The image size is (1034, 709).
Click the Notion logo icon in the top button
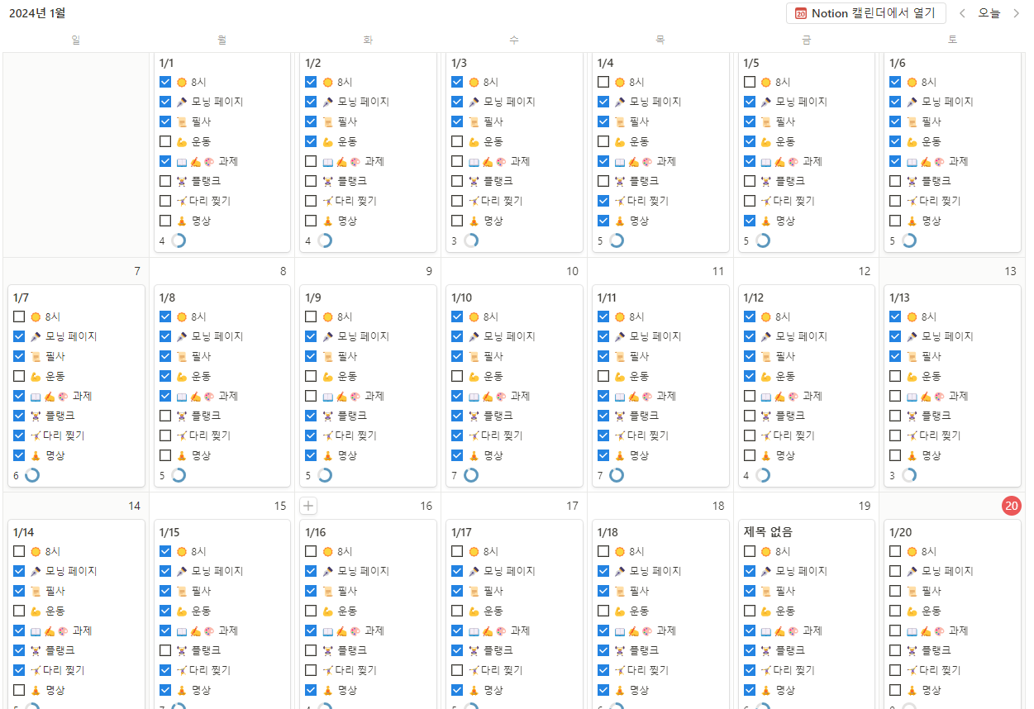pos(799,13)
